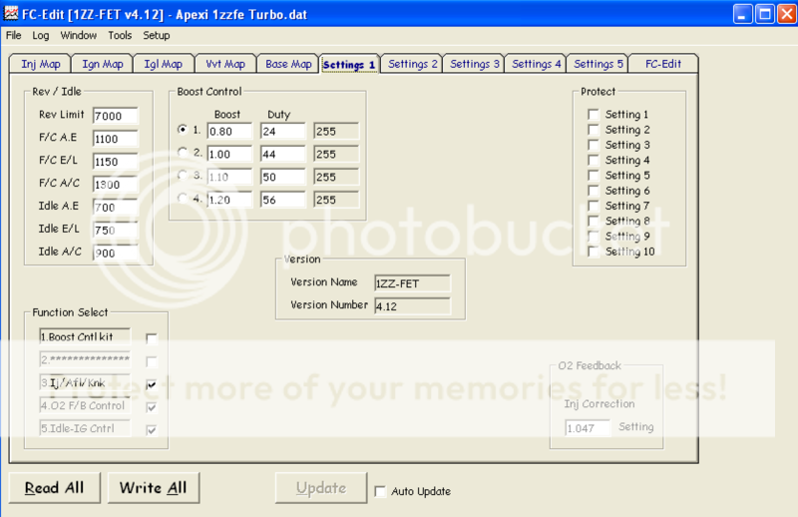798x517 pixels.
Task: Minimize the FC-Edit window
Action: click(744, 13)
